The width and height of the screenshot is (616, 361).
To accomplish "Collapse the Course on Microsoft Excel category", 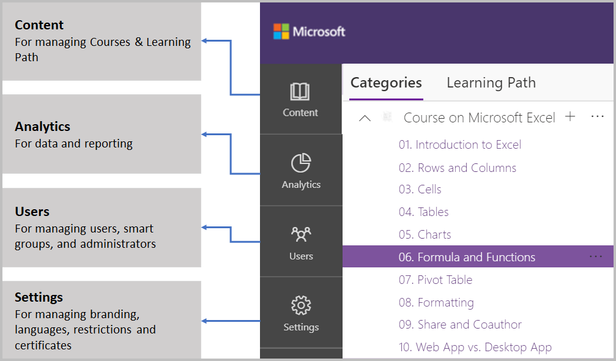I will click(365, 118).
